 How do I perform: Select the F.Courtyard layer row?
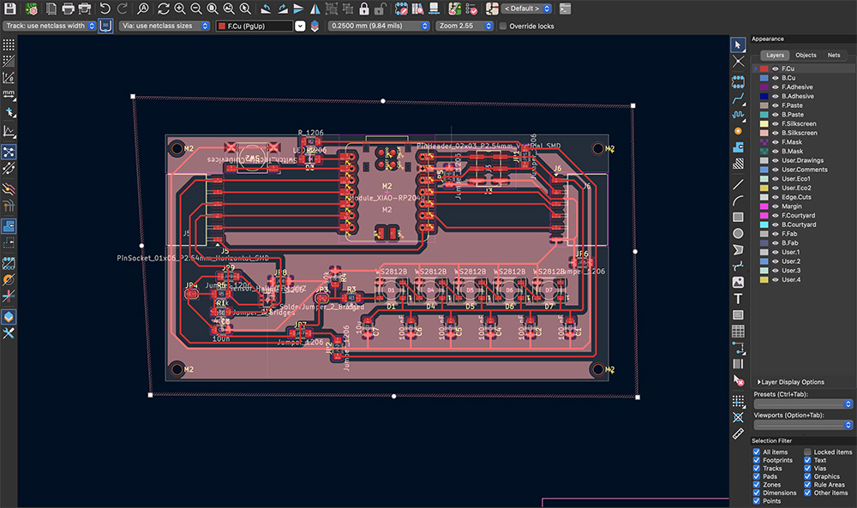coord(802,216)
